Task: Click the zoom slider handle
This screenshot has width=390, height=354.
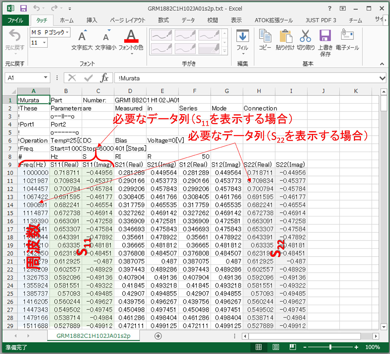Action: tap(331, 347)
